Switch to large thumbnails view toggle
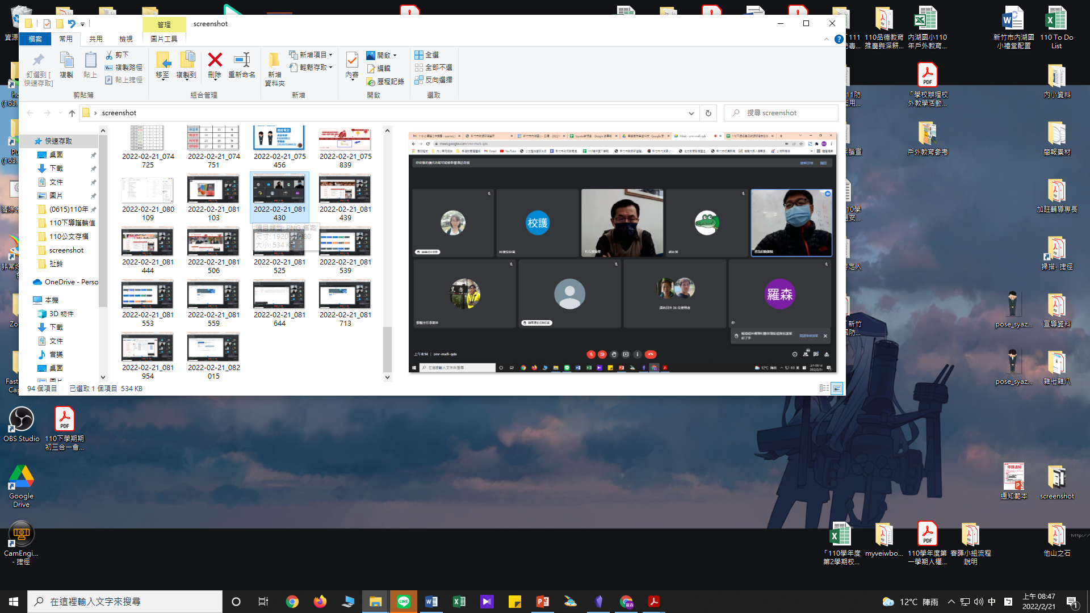 [837, 388]
